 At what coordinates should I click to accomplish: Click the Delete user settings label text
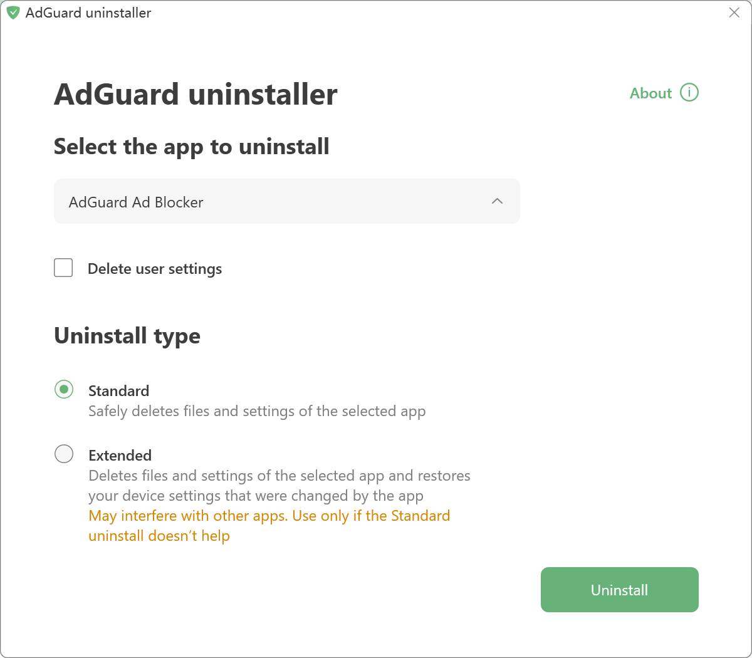(x=154, y=268)
